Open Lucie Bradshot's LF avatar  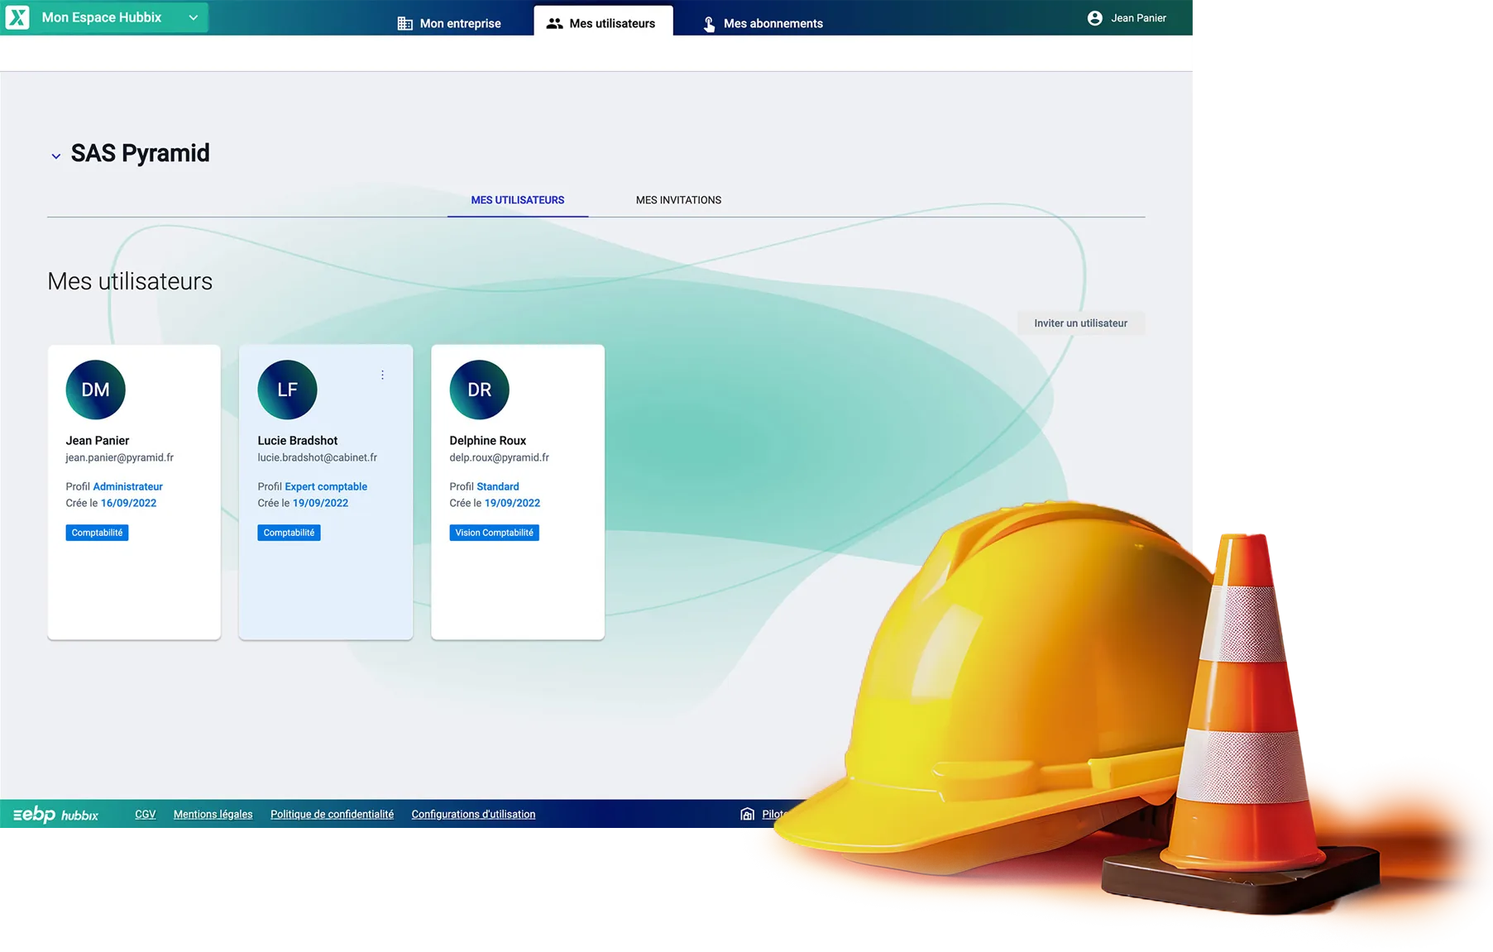[286, 389]
